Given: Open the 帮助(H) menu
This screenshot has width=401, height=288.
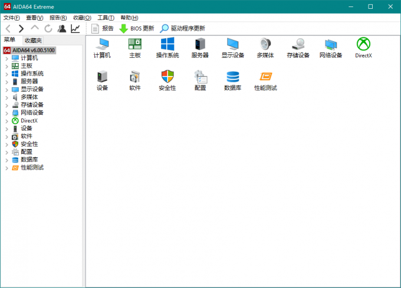Looking at the screenshot, I should tap(129, 18).
